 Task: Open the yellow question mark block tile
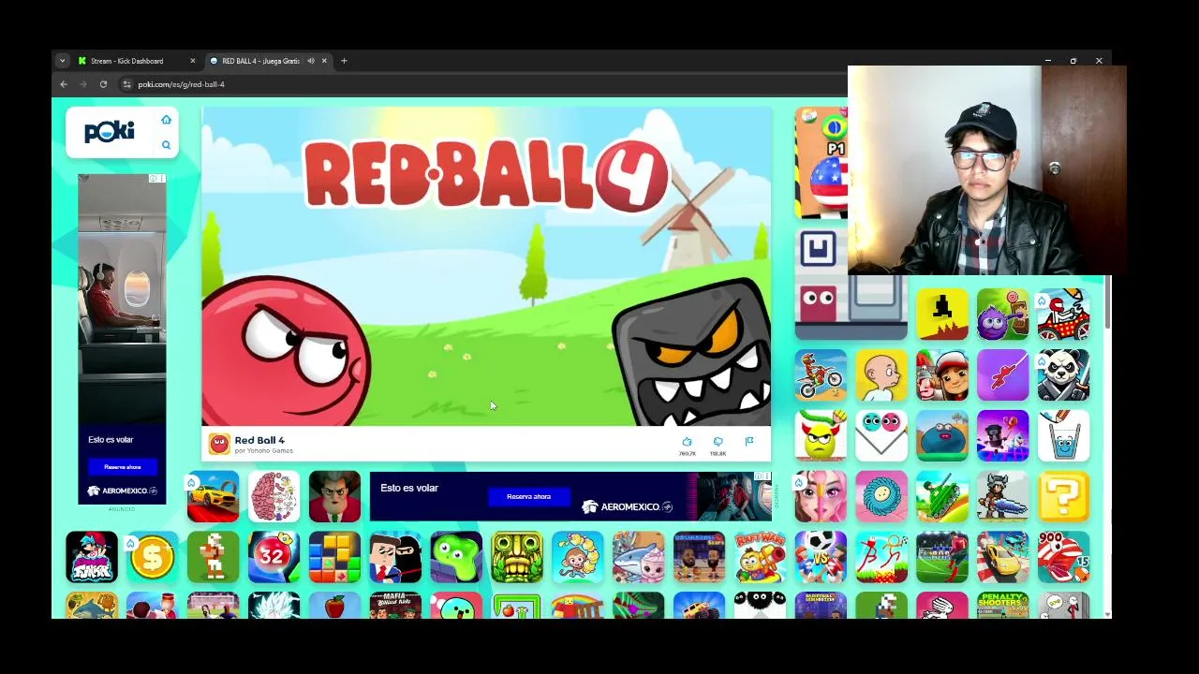pyautogui.click(x=1063, y=496)
